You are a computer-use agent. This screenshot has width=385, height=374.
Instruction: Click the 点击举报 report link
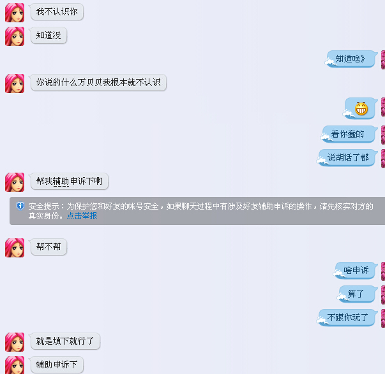82,216
